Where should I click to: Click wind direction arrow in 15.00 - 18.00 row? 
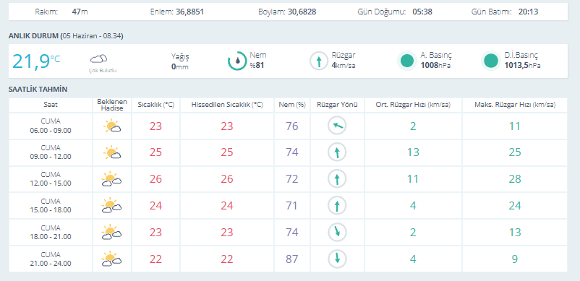(x=337, y=206)
